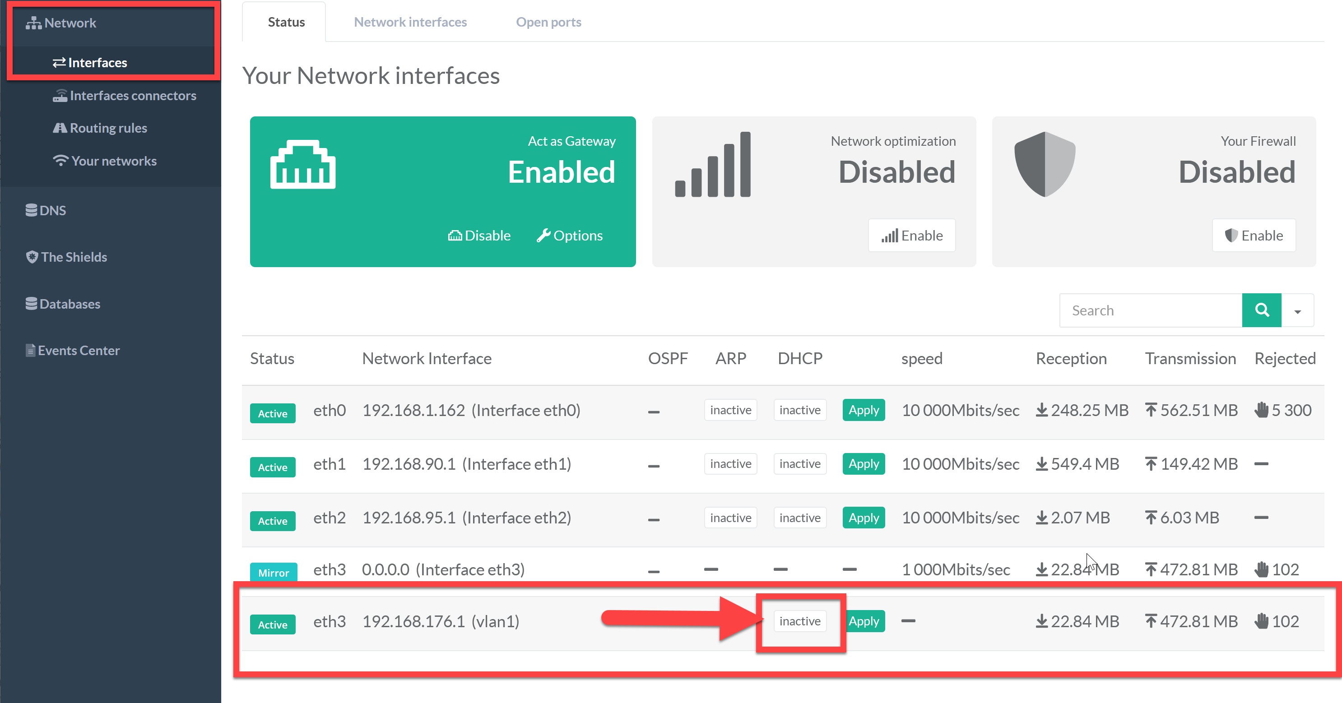Click the gateway ethernet port icon
This screenshot has height=703, width=1342.
click(303, 165)
